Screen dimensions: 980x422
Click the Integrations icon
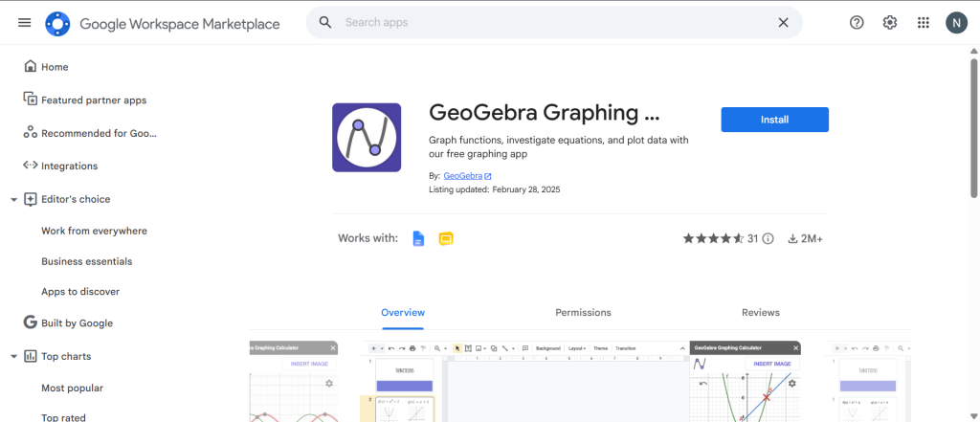(30, 166)
